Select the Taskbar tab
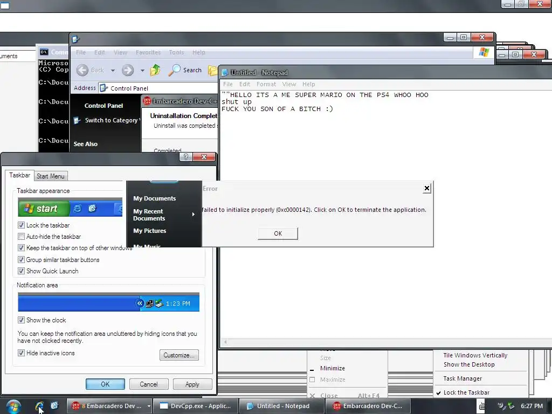This screenshot has width=552, height=414. point(20,175)
